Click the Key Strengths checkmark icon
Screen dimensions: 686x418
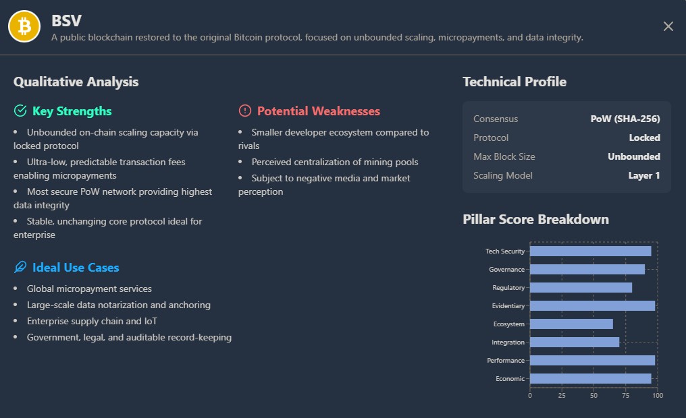[x=20, y=111]
